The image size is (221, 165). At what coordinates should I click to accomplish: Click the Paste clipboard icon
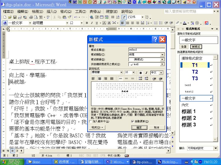pyautogui.click(x=65, y=17)
